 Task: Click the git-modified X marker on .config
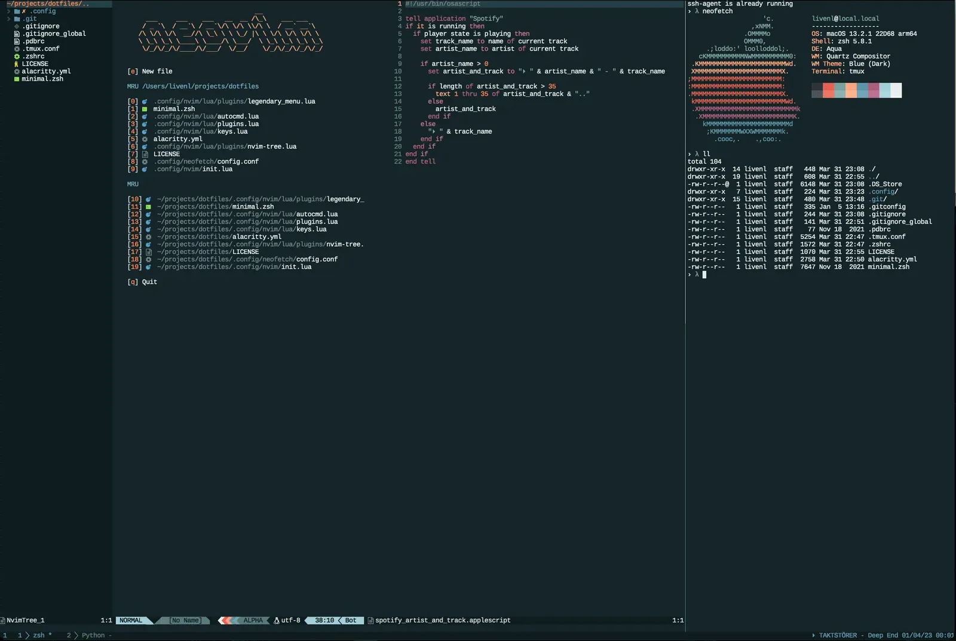click(x=24, y=11)
